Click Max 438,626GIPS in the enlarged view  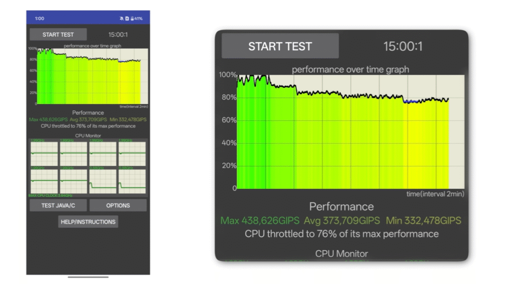(x=260, y=221)
